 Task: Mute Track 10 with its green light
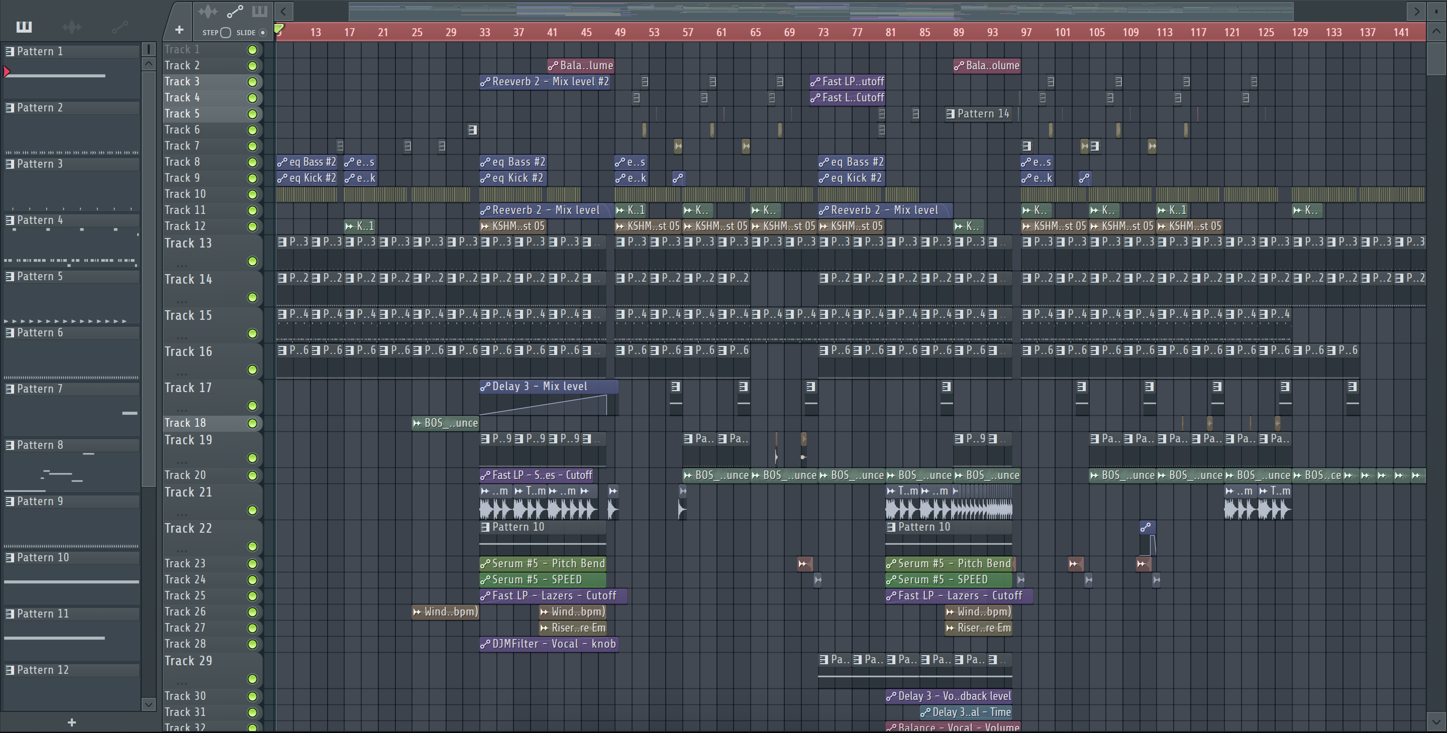[253, 195]
